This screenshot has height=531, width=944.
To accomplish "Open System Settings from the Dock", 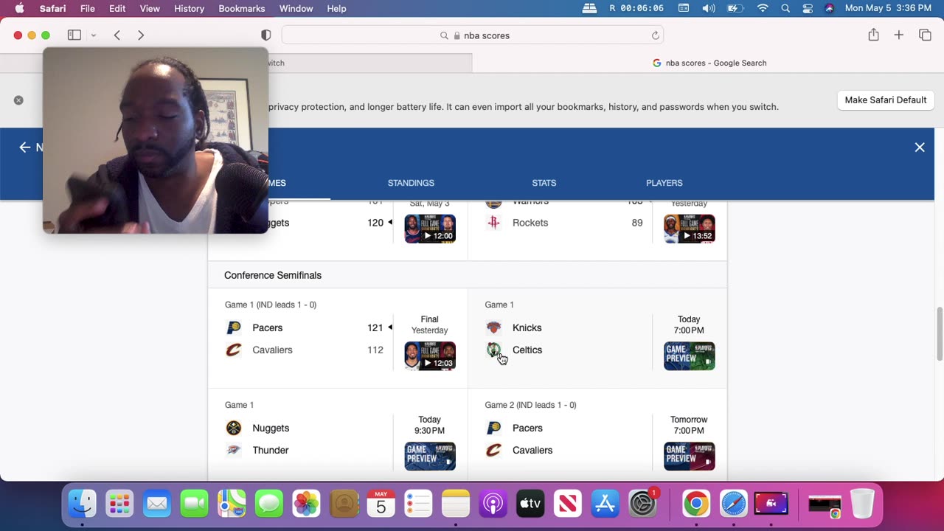I will click(643, 504).
